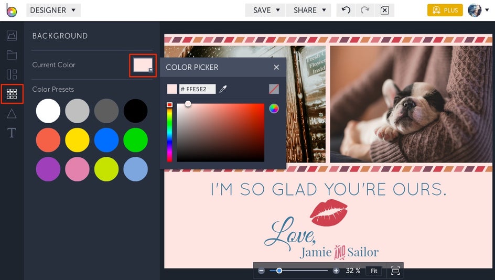The height and width of the screenshot is (280, 495).
Task: Click the PLUS upgrade button
Action: click(x=445, y=10)
